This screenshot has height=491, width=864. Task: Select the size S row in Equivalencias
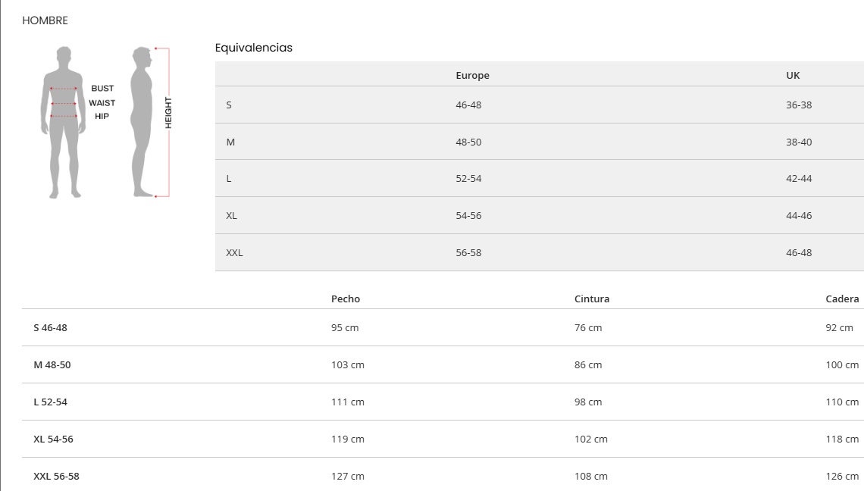point(540,105)
